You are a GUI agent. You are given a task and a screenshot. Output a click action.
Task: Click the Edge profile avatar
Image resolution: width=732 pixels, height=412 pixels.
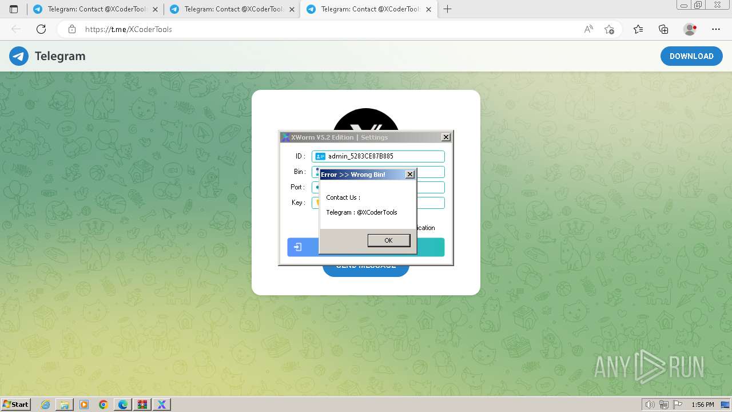[x=690, y=29]
